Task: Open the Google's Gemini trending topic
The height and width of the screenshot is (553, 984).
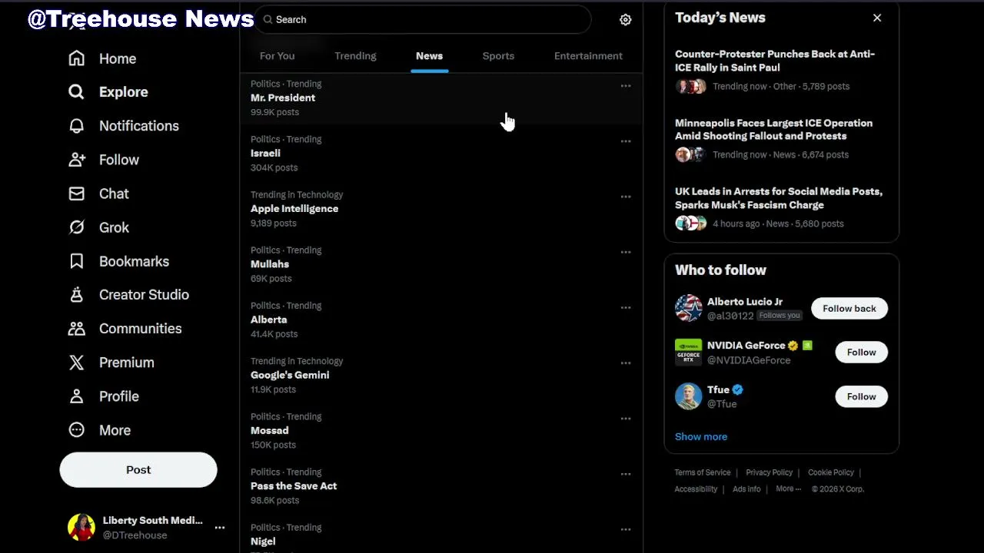Action: click(441, 375)
